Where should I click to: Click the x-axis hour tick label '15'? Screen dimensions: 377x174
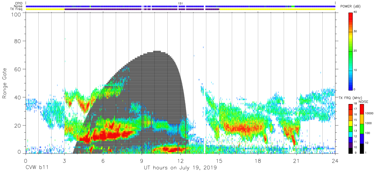pyautogui.click(x=219, y=160)
